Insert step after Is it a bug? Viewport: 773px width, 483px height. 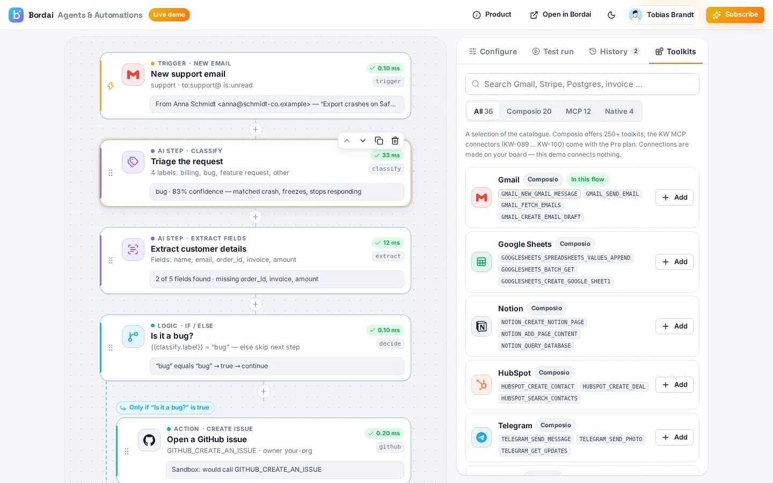264,391
